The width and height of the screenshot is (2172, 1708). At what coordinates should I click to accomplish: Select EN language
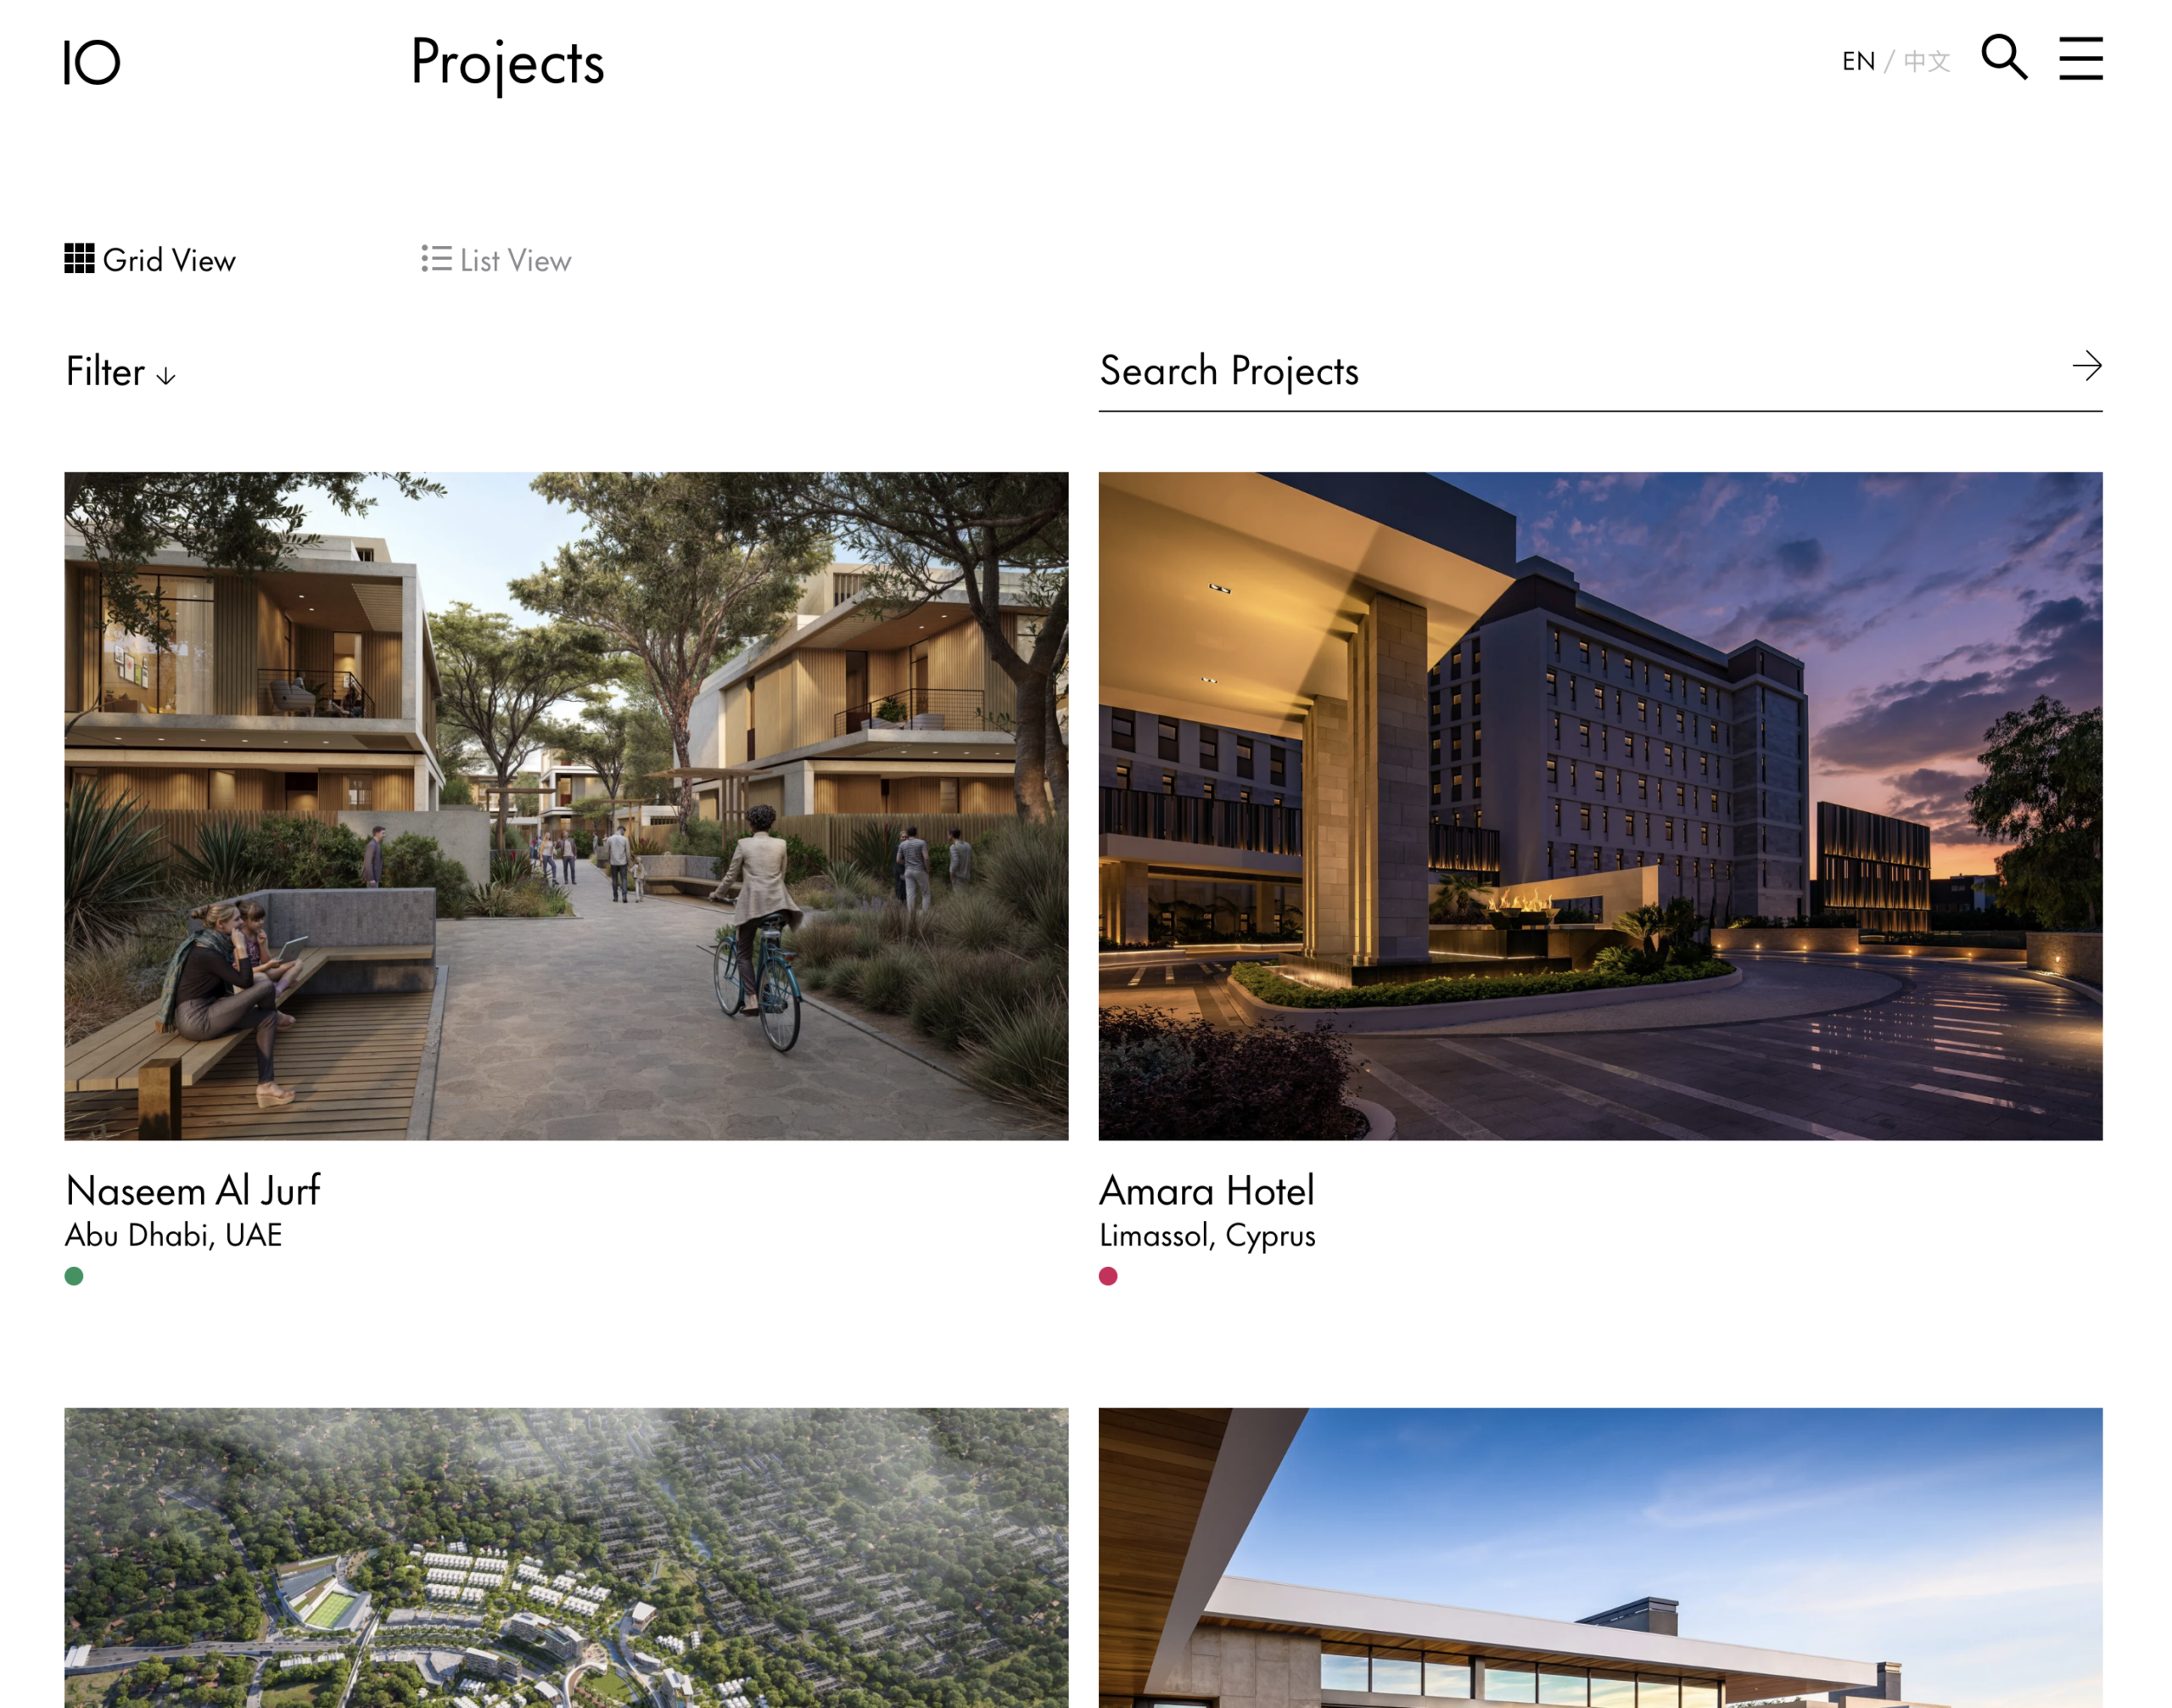1858,61
